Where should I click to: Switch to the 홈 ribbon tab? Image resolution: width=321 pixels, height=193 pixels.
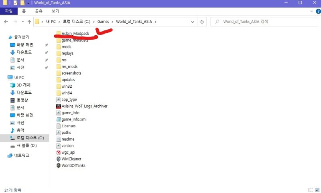[24, 11]
